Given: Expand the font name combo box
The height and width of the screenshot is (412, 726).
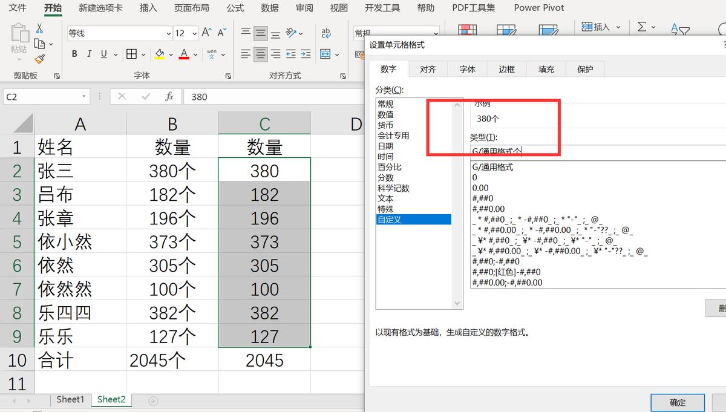Looking at the screenshot, I should point(169,33).
